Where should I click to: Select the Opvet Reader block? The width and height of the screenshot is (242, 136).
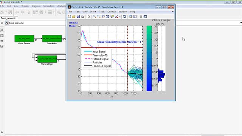[x=24, y=39]
